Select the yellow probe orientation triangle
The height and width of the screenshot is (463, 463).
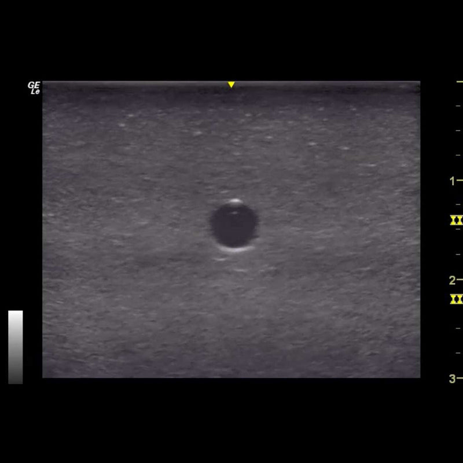231,85
